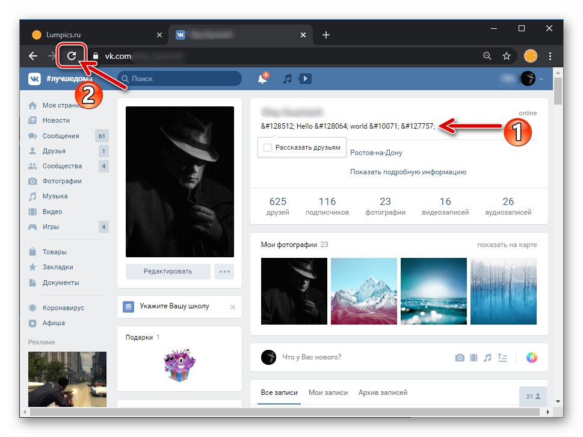
Task: Open the three-dots button beside Редактировать
Action: point(224,272)
